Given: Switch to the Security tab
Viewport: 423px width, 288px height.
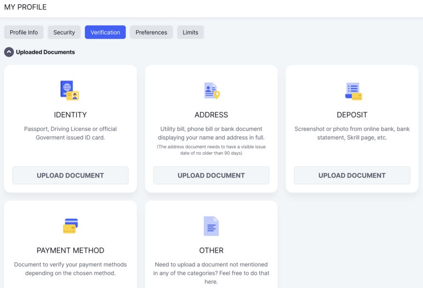Looking at the screenshot, I should pos(64,32).
